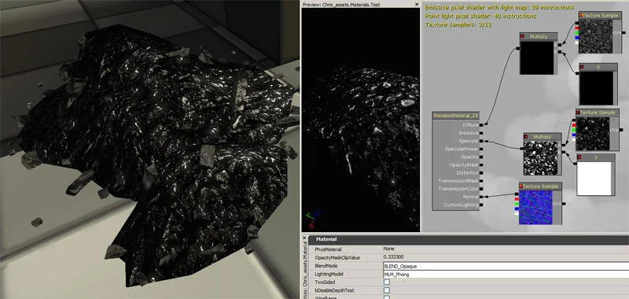Select the lower Multiply node title
Viewport: 629px width, 299px height.
[542, 137]
